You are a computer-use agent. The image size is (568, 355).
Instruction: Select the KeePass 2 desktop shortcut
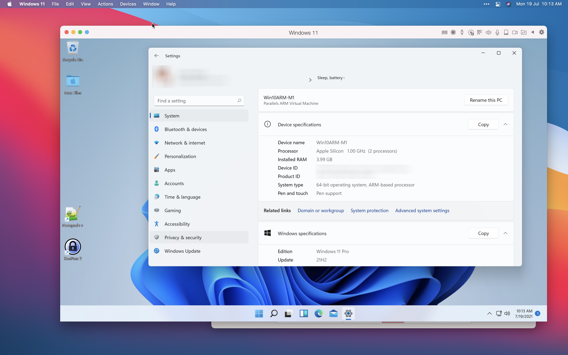73,250
